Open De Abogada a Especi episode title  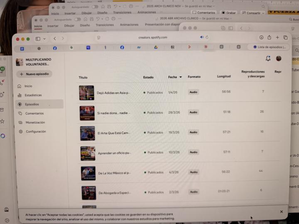[x=115, y=193]
